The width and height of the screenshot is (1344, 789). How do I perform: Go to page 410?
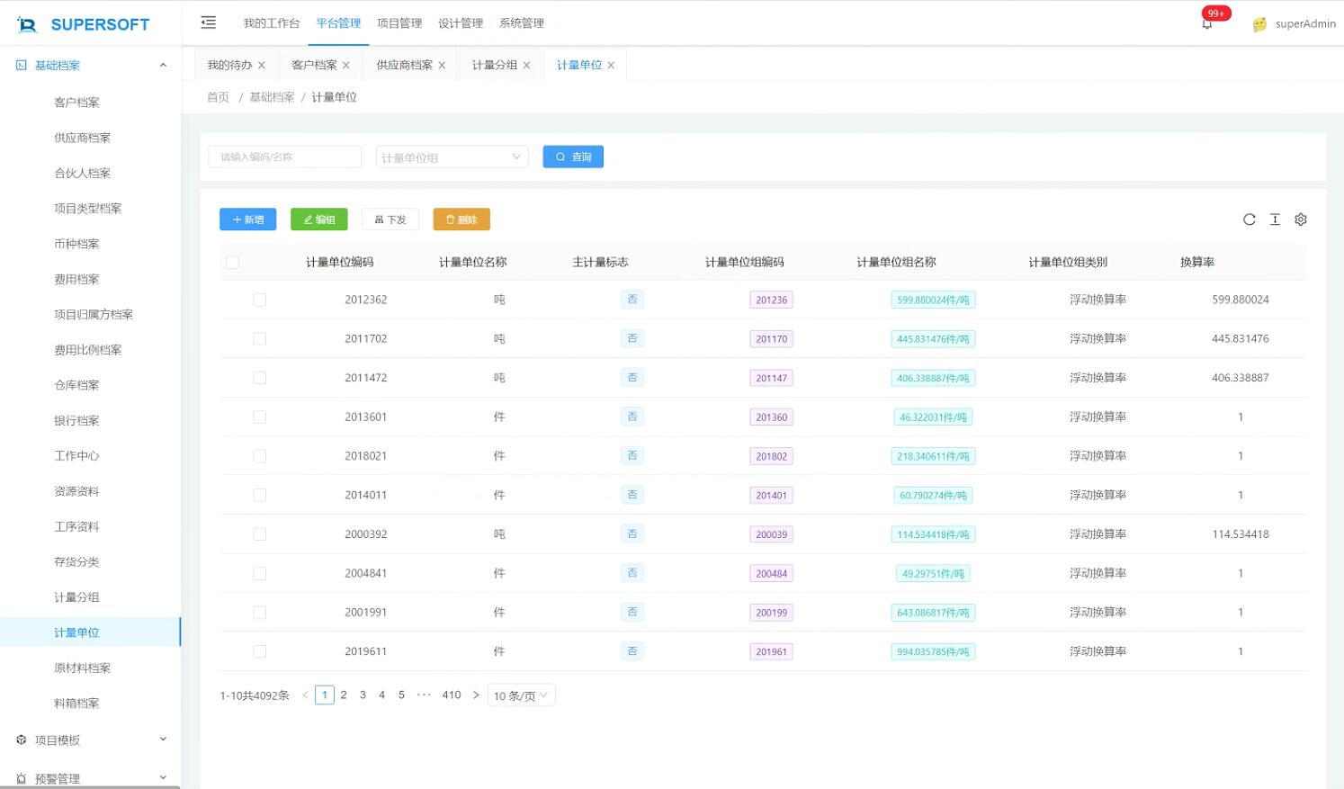coord(452,695)
